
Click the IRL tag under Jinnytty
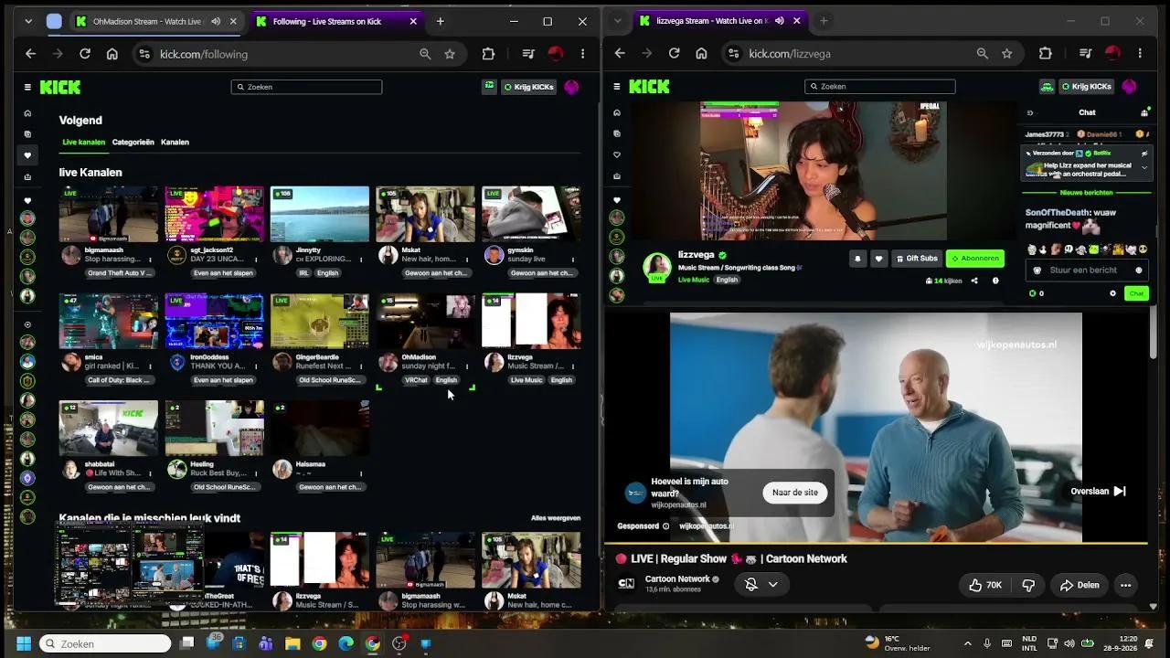click(303, 272)
